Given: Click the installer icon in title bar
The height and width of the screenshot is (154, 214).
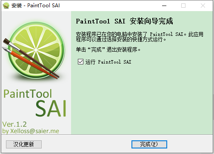Looking at the screenshot, I should [6, 6].
